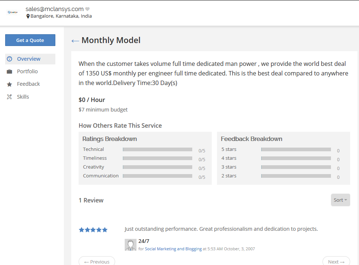
Task: Click the Previous reviews button
Action: coord(97,261)
